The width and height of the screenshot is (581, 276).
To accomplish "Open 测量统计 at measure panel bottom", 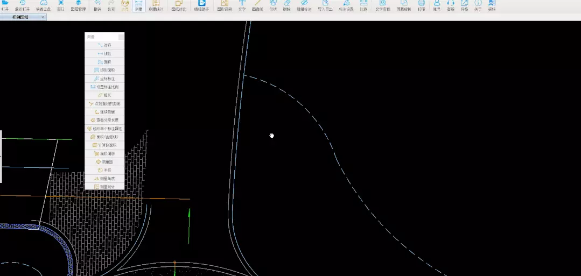I will pos(104,187).
